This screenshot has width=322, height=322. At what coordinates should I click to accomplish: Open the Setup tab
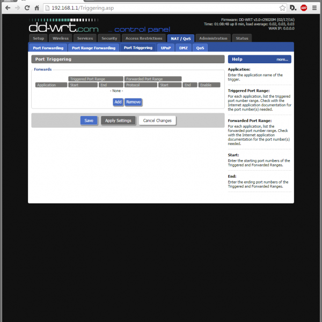coord(38,38)
